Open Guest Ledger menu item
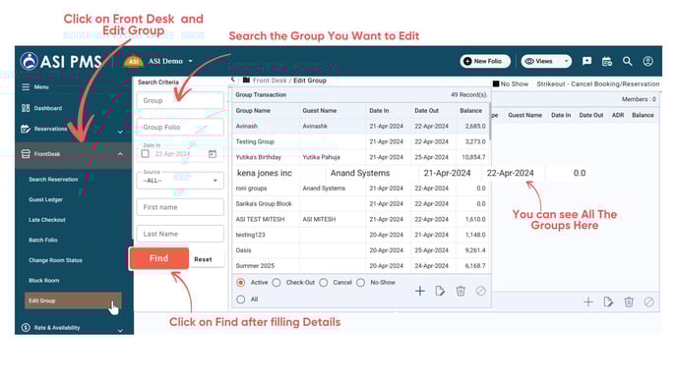This screenshot has width=677, height=380. coord(46,199)
